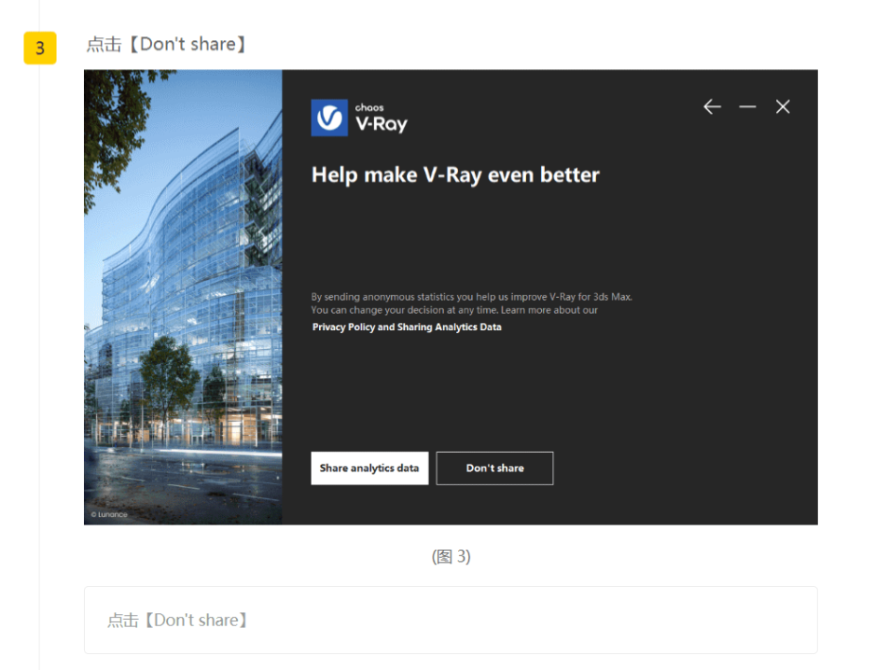Click the 'By sending anonymous statistics' sentence
Screen dimensions: 875x670
[471, 297]
